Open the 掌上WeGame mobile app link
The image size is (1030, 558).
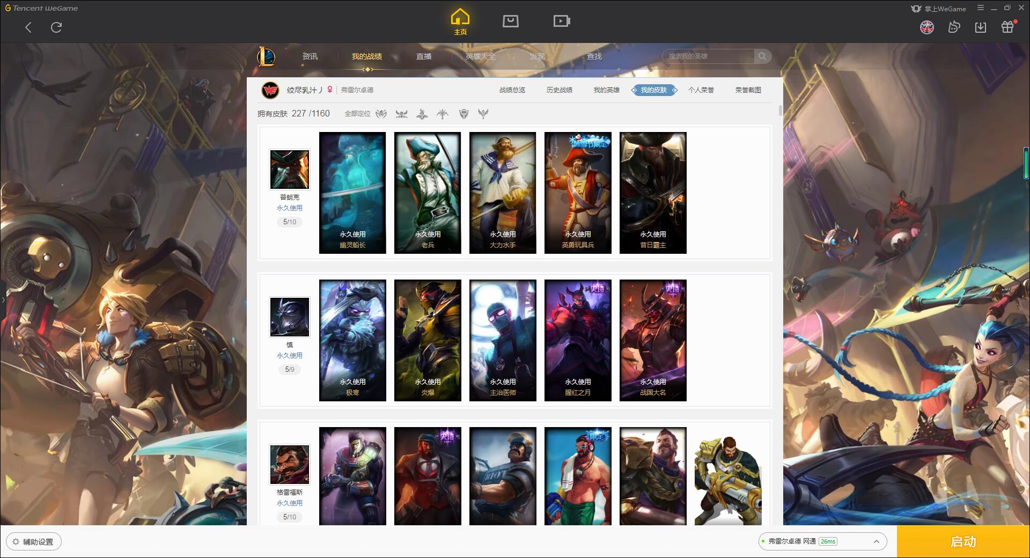tap(938, 9)
